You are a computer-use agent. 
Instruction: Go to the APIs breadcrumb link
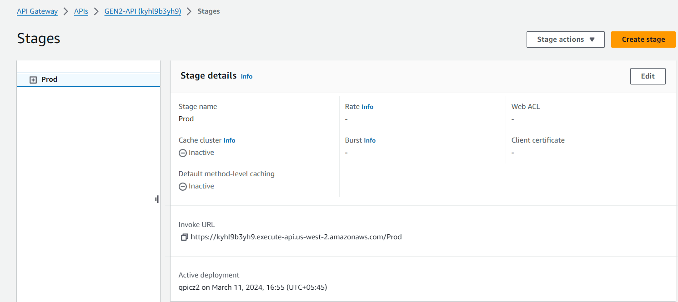coord(81,11)
